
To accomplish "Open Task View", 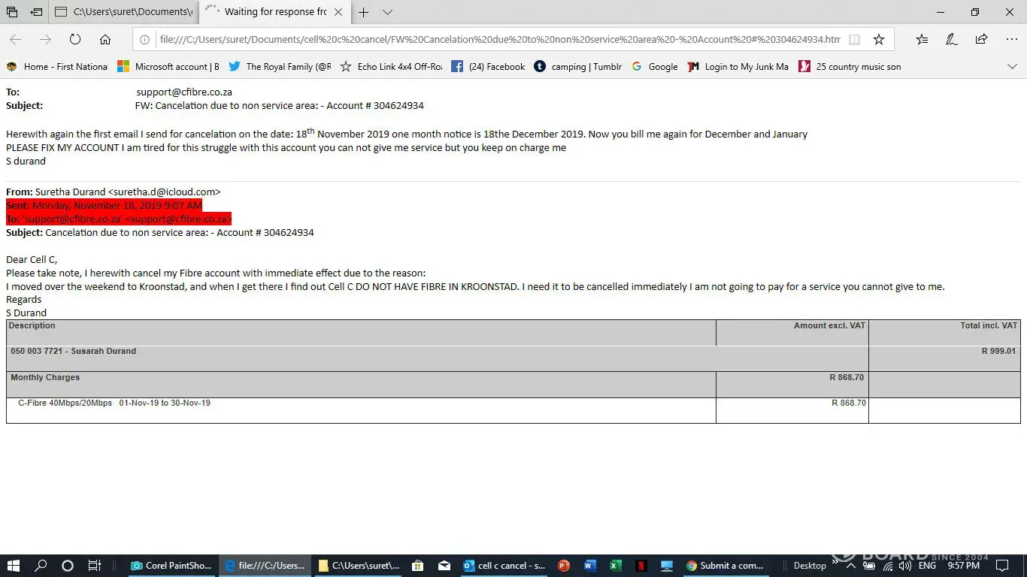I will [x=94, y=566].
